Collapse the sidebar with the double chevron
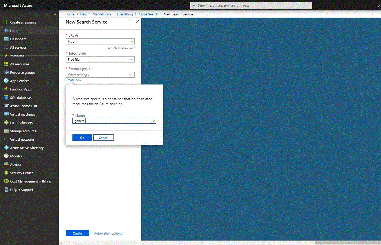Screen dimensions: 381x245 pos(55,14)
